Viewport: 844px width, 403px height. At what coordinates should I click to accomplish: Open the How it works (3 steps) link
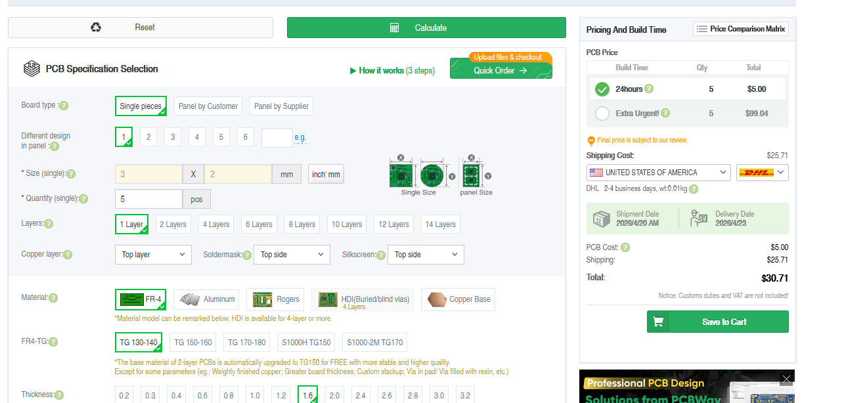tap(392, 70)
